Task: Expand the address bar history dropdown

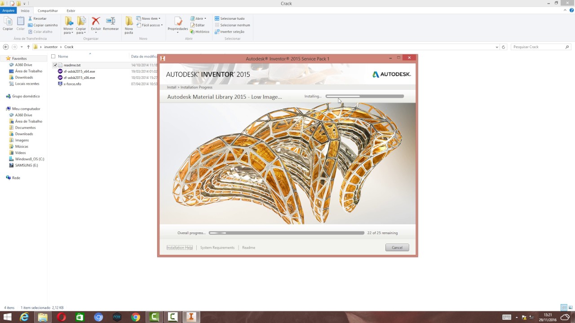Action: pos(497,47)
